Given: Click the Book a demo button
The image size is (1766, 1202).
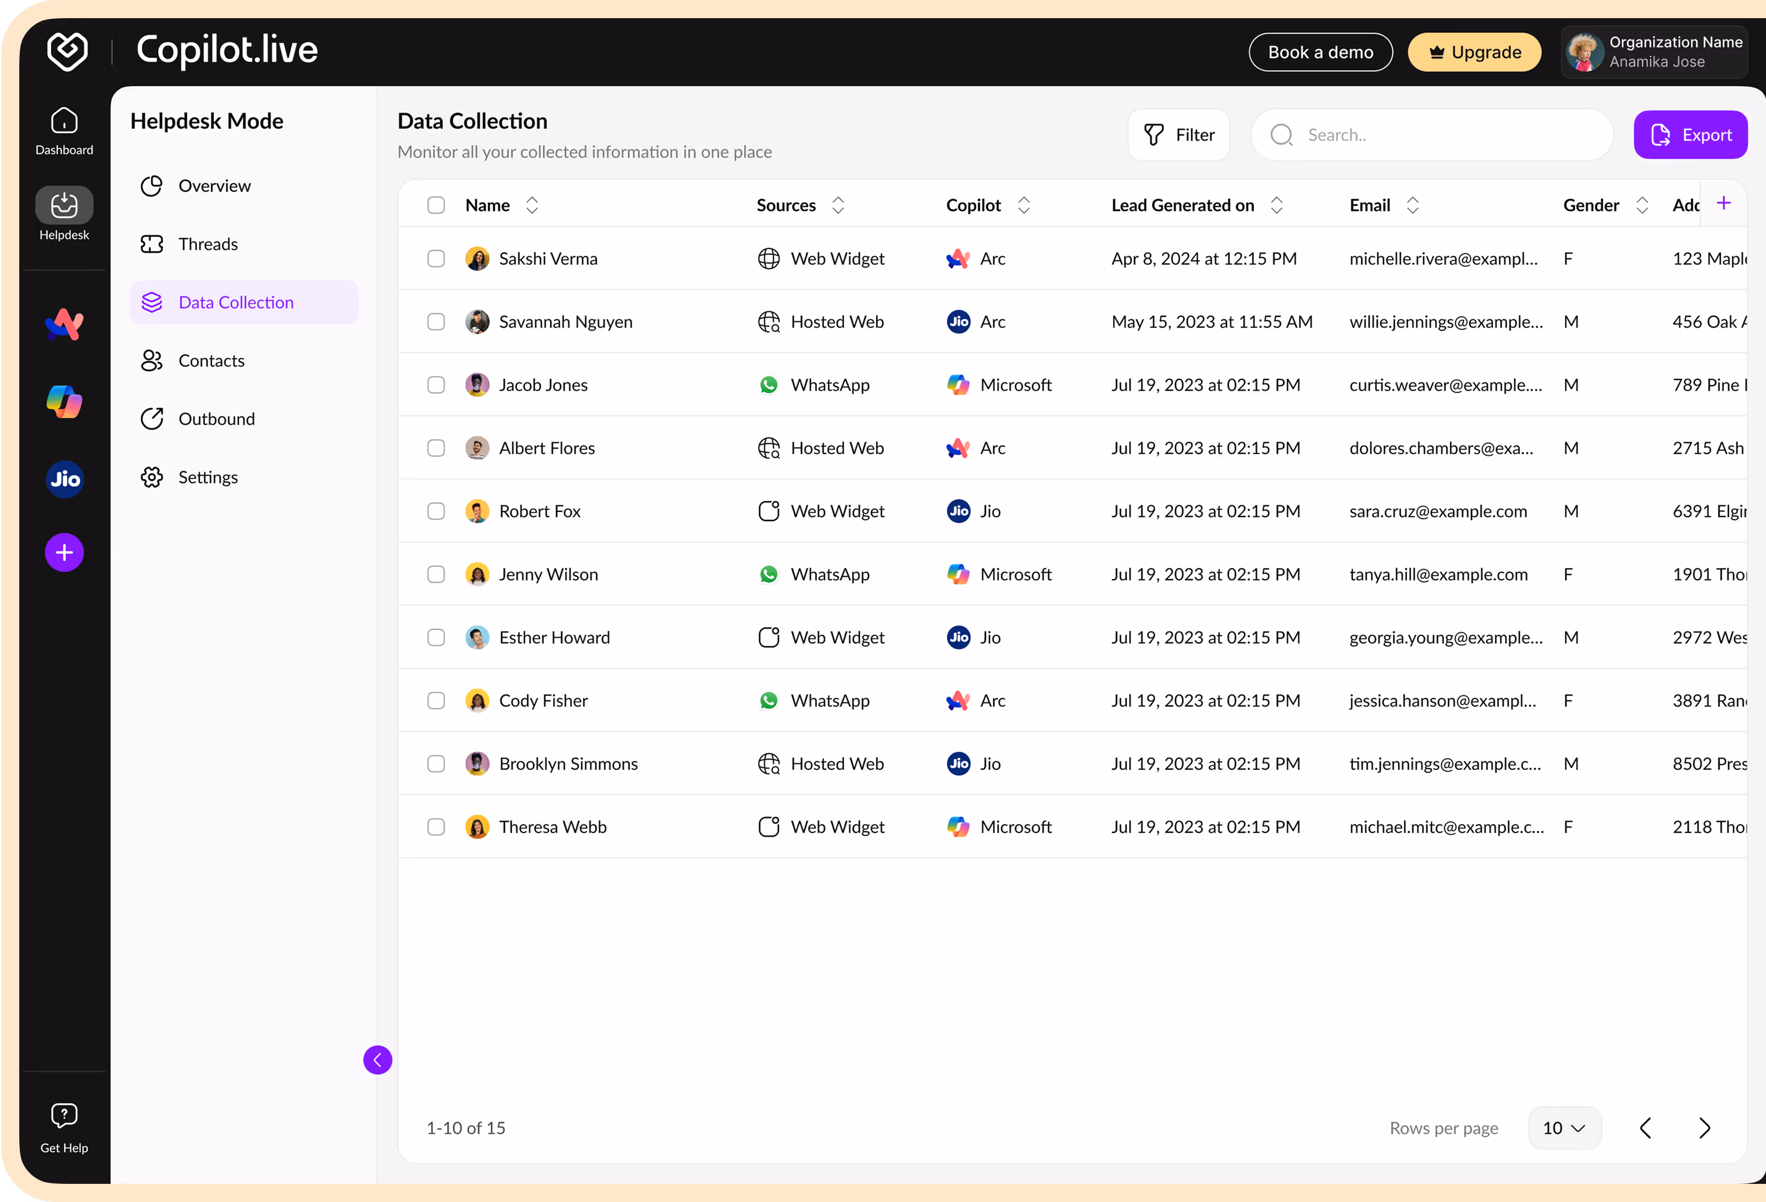Looking at the screenshot, I should coord(1321,52).
